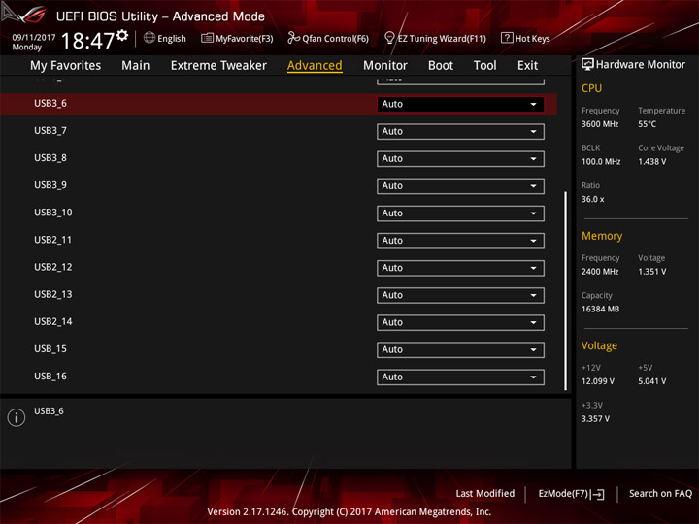The height and width of the screenshot is (524, 699).
Task: Select the Advanced tab
Action: (315, 66)
